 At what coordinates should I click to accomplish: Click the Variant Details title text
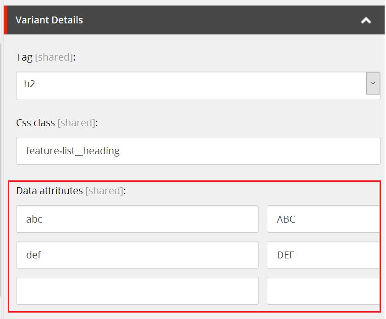(49, 20)
